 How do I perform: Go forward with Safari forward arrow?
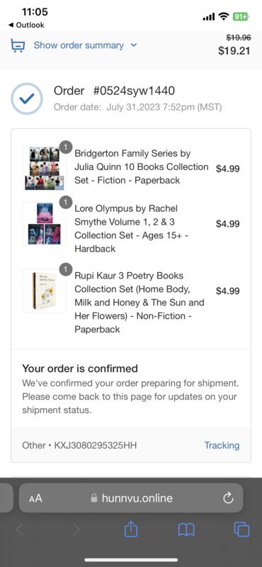76,529
